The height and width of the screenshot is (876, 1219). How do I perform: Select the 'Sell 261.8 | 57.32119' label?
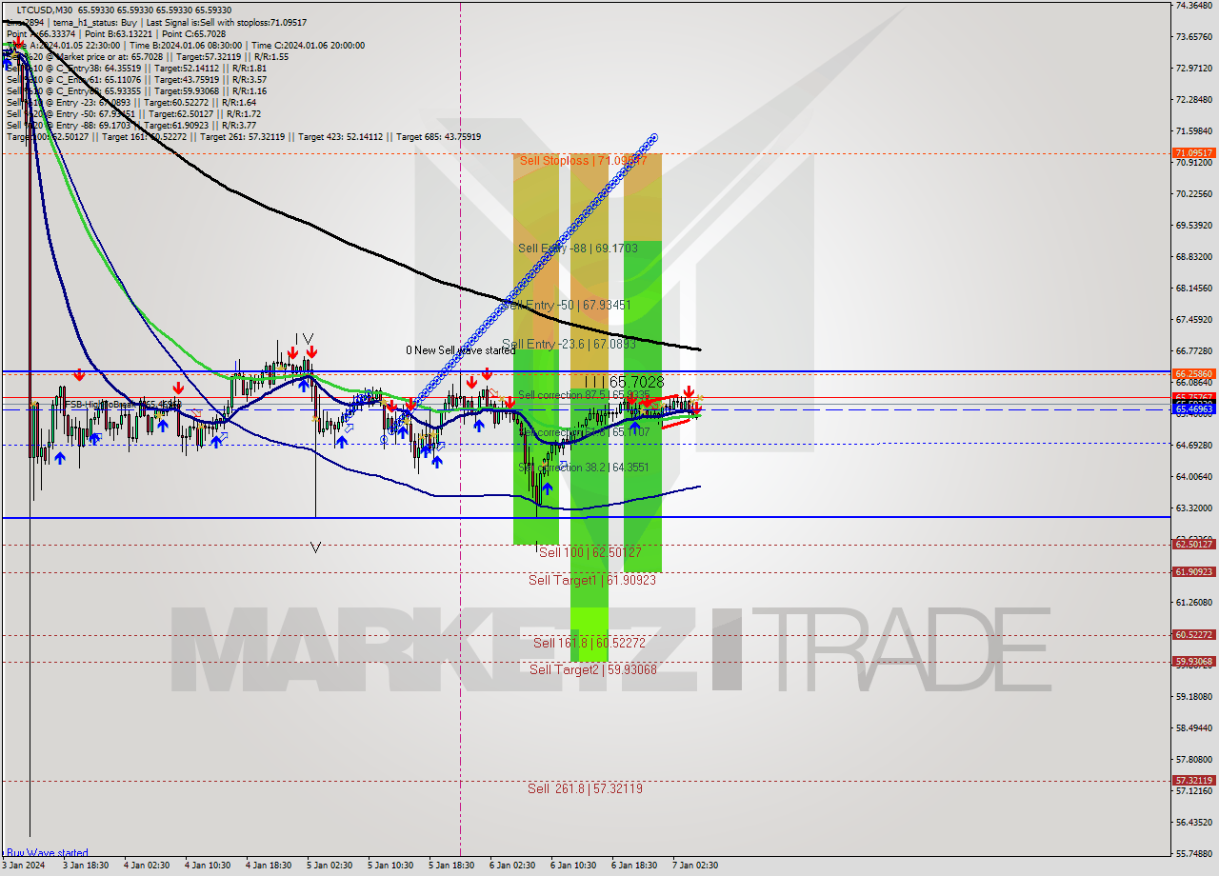point(586,789)
